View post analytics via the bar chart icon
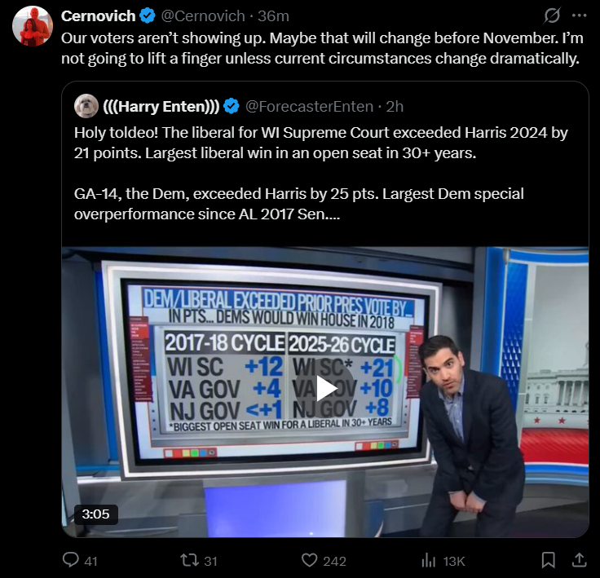 coord(429,561)
